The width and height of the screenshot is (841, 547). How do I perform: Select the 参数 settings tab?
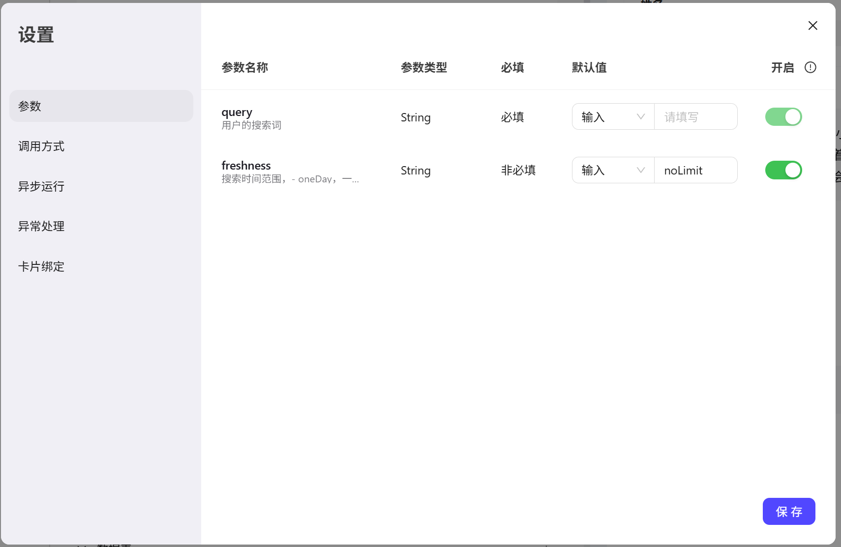pyautogui.click(x=101, y=106)
